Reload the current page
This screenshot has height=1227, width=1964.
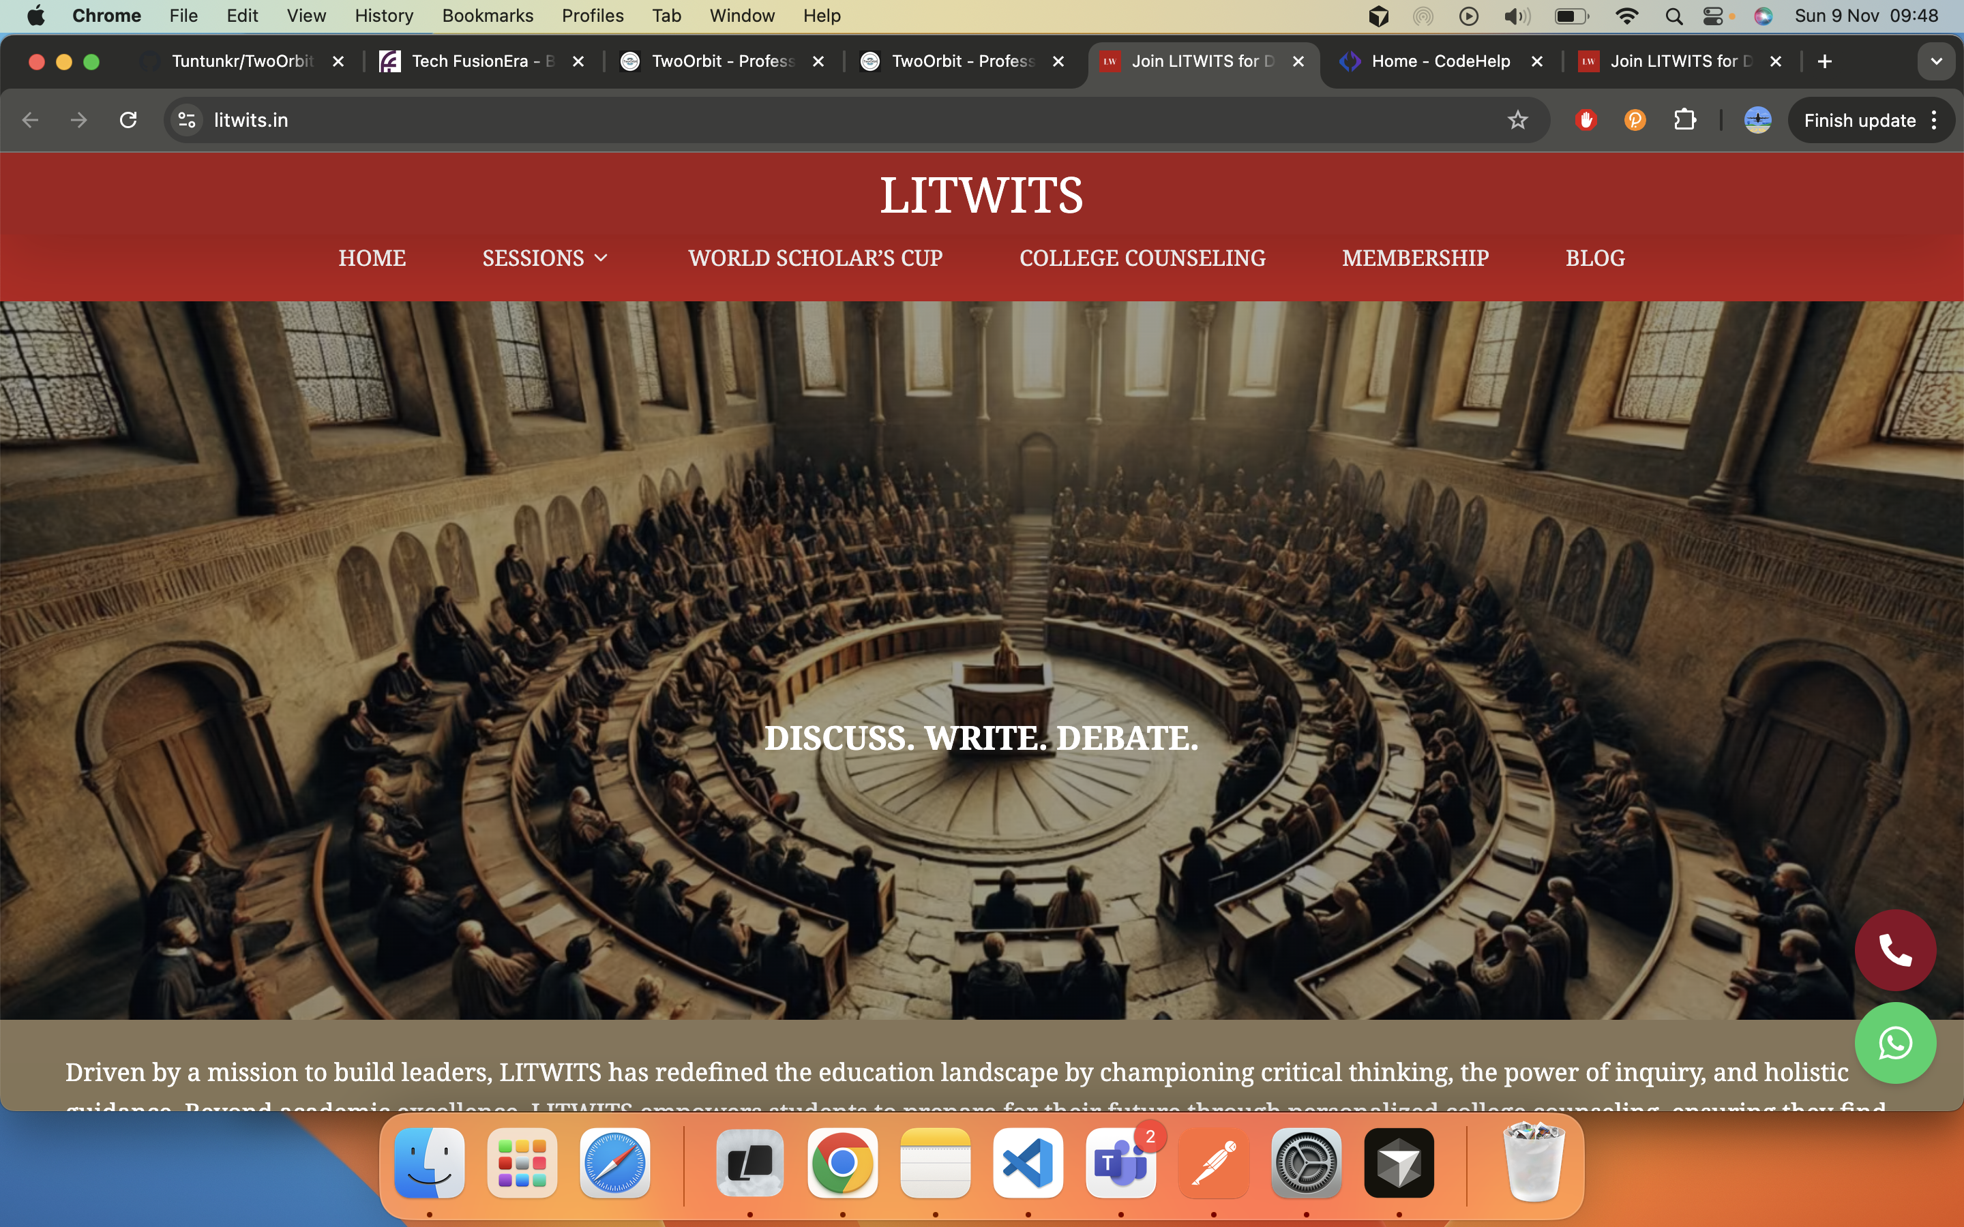click(129, 119)
